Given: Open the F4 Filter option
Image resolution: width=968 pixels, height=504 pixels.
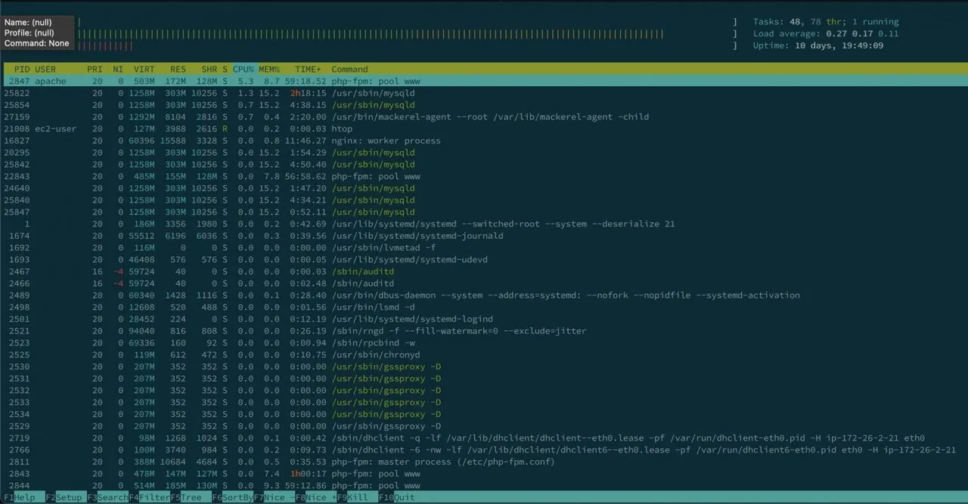Looking at the screenshot, I should tap(149, 498).
